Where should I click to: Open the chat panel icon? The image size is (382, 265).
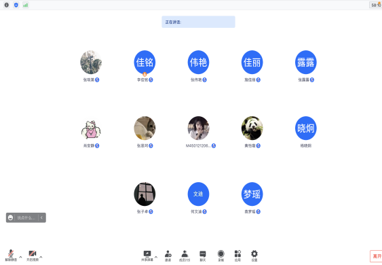(203, 255)
